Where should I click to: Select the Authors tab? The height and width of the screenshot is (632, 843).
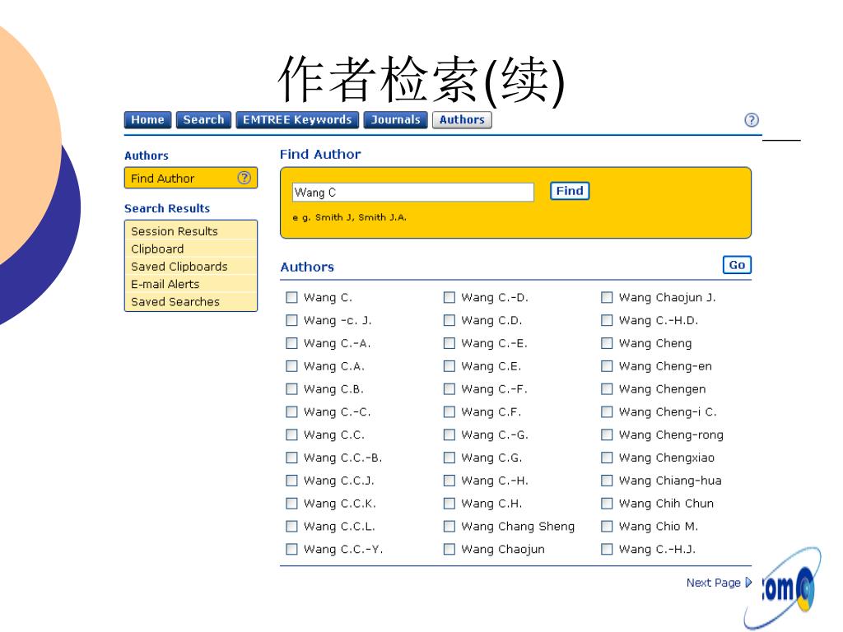tap(462, 120)
